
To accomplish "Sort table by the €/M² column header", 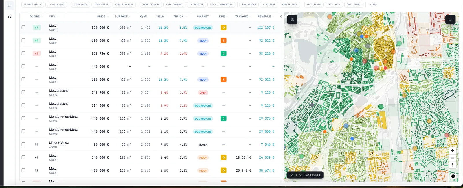I will [x=145, y=16].
